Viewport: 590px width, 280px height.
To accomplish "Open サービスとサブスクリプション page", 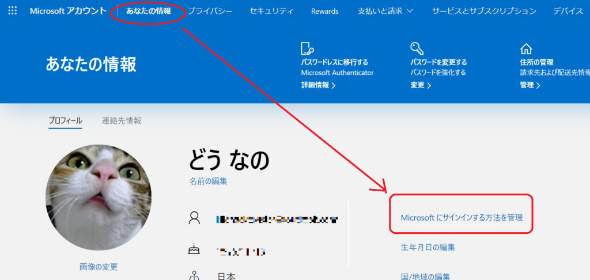I will pos(484,12).
